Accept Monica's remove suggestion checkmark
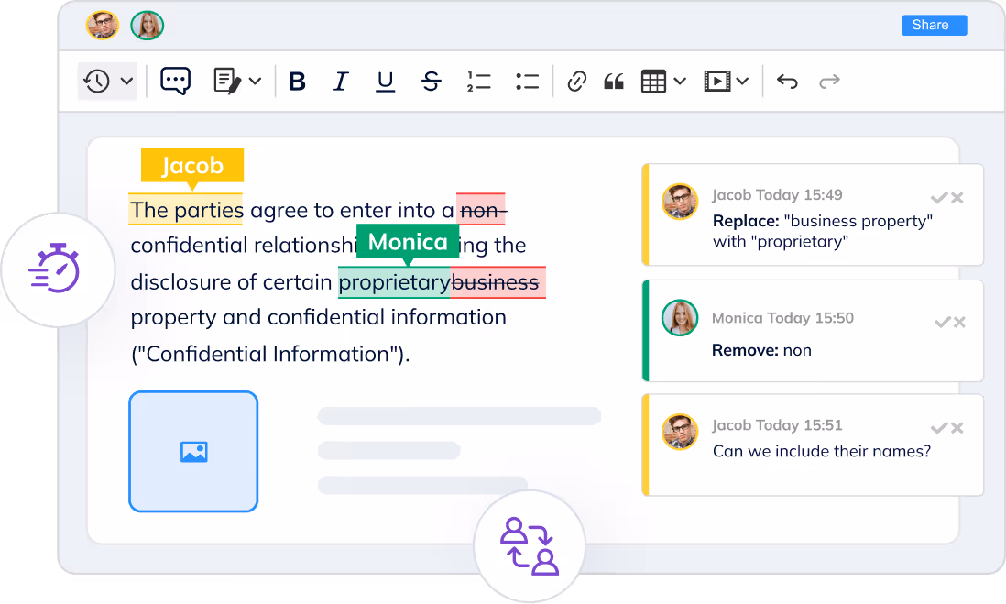 [941, 322]
